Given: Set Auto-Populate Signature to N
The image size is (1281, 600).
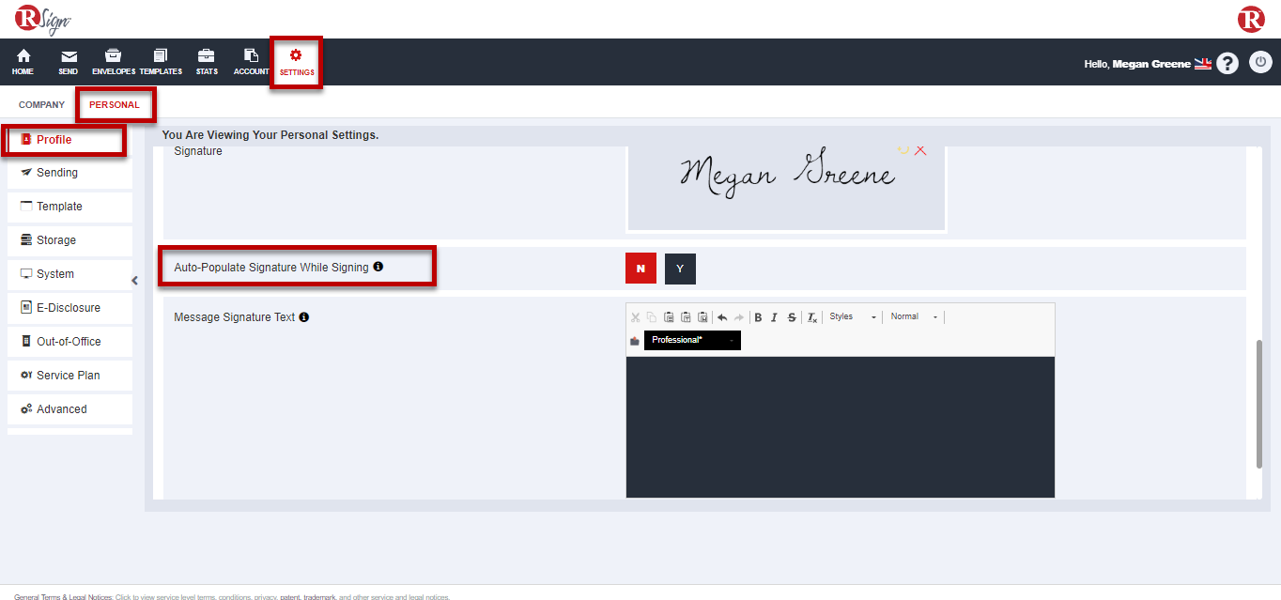Looking at the screenshot, I should (640, 269).
